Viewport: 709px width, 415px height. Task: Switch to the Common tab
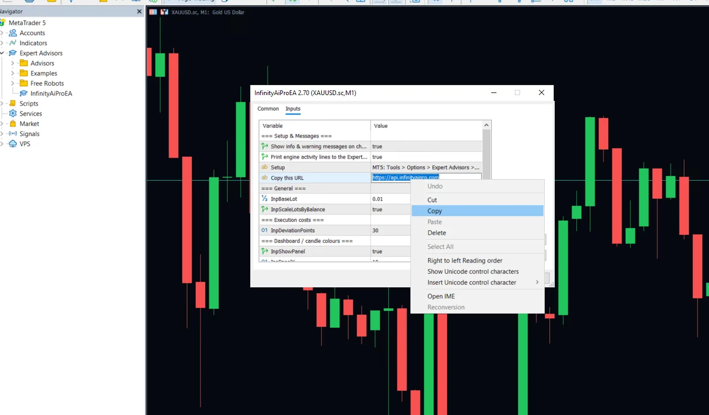coord(268,109)
